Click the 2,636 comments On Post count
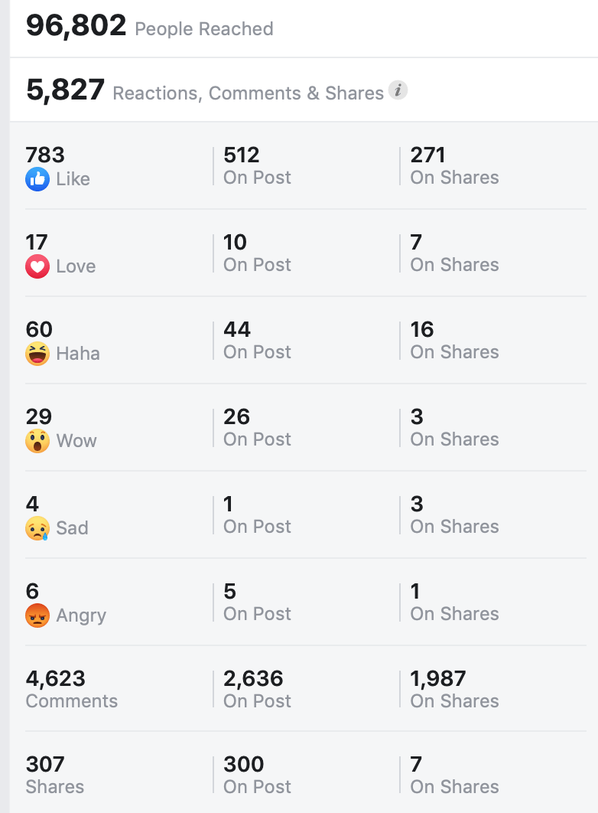598x813 pixels. pos(253,679)
